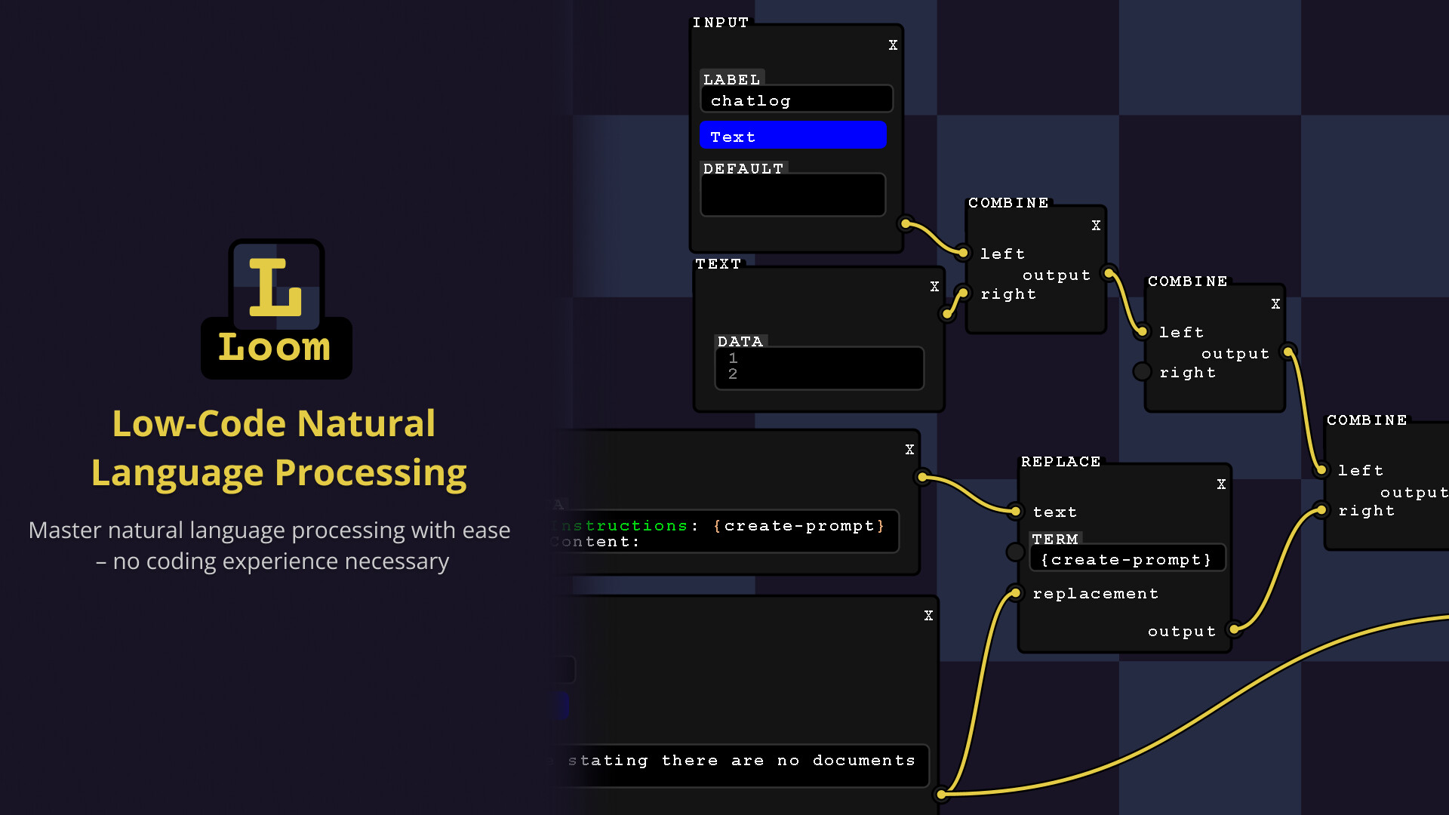Close the second COMBINE node with X
The height and width of the screenshot is (815, 1449).
pyautogui.click(x=1276, y=304)
